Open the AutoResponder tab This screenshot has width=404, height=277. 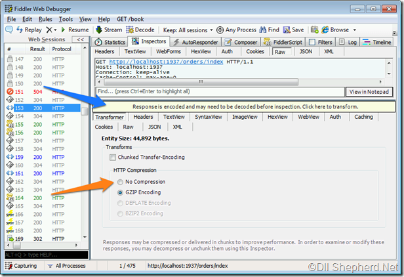pyautogui.click(x=195, y=42)
